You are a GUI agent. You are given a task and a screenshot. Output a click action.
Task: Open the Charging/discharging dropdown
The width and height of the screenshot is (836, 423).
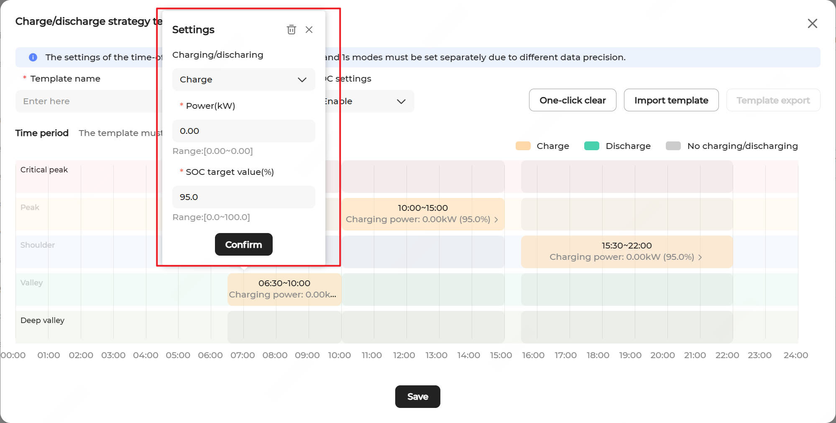[243, 79]
